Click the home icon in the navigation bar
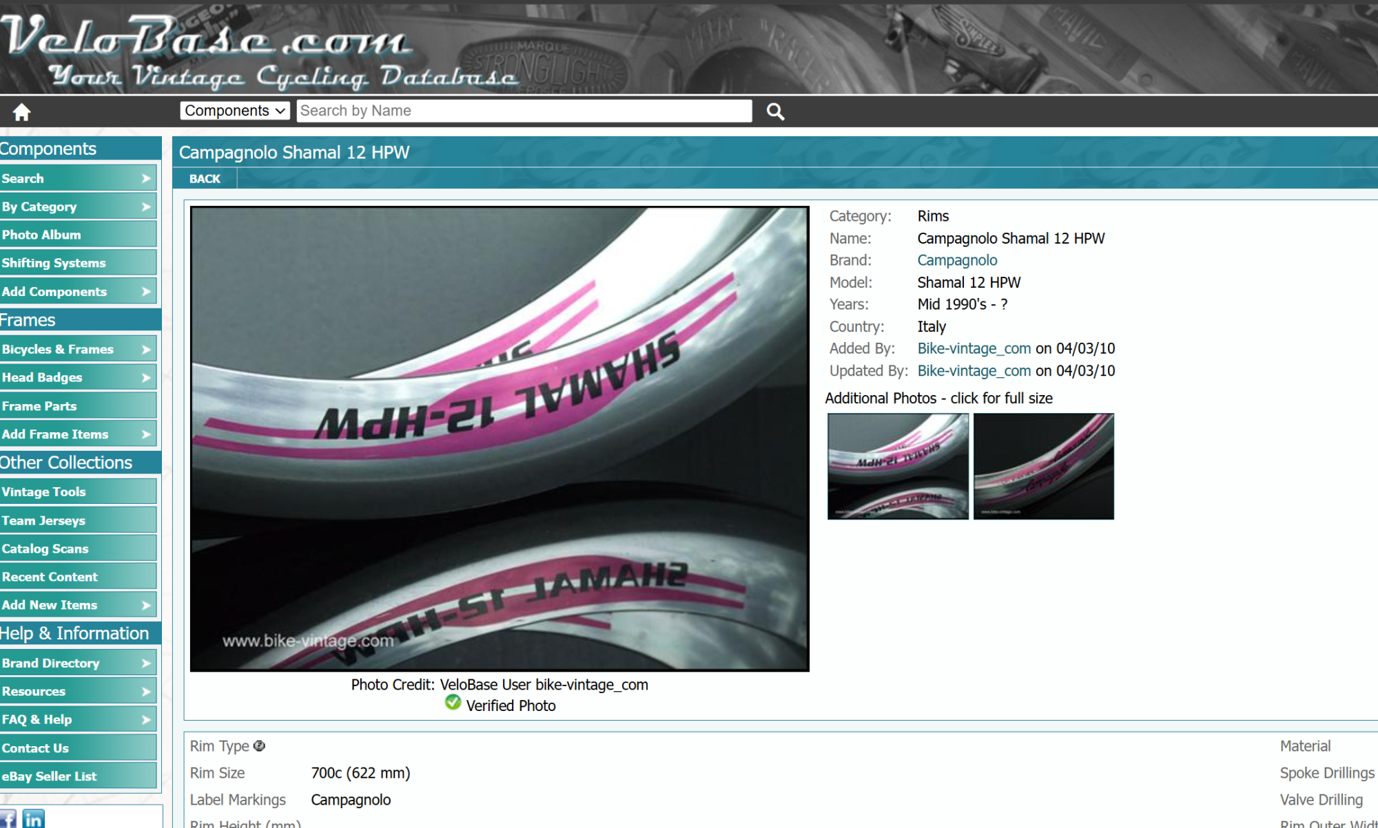Viewport: 1378px width, 828px height. pos(21,112)
